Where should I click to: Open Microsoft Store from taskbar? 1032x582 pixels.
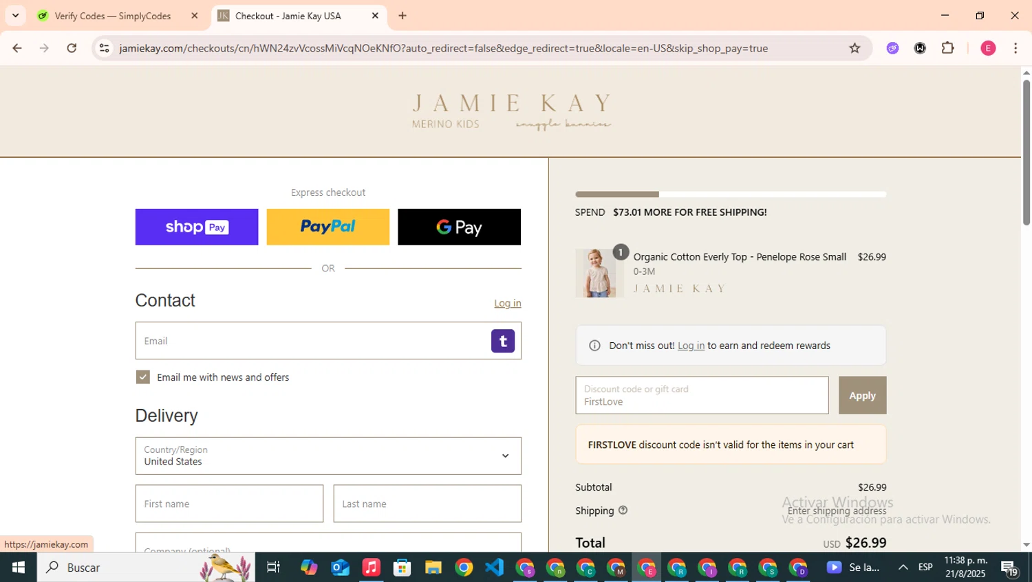click(402, 568)
